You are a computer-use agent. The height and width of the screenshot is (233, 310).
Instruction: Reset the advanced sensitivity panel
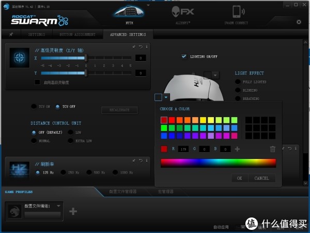(x=141, y=47)
